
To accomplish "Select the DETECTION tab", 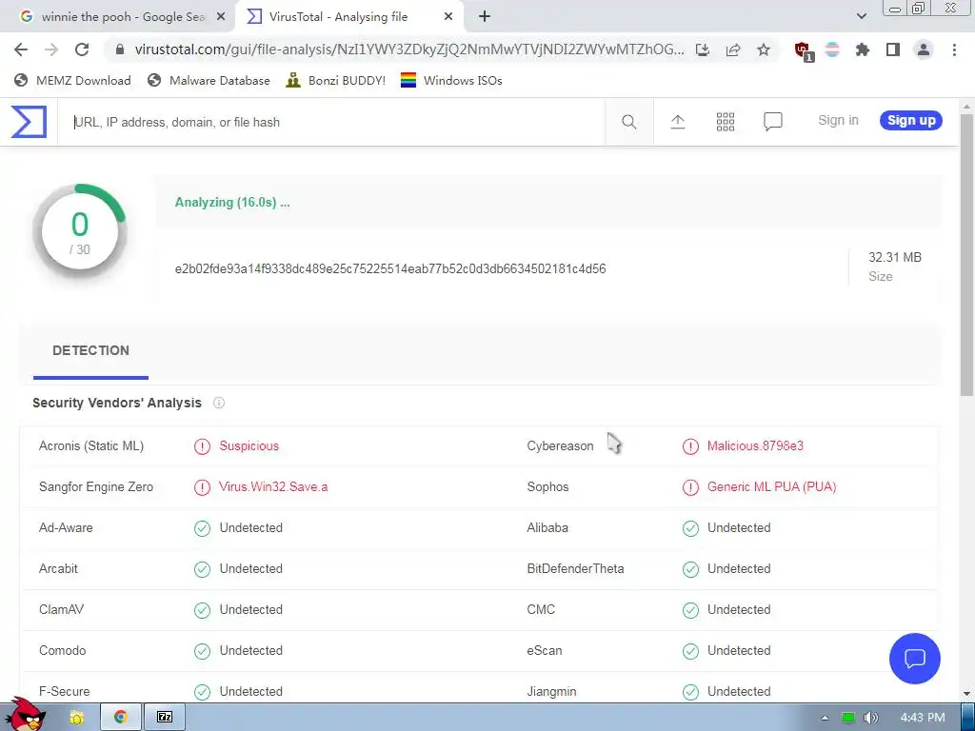I will click(x=90, y=350).
